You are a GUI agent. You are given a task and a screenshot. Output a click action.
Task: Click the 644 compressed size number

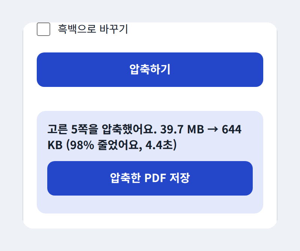[231, 129]
